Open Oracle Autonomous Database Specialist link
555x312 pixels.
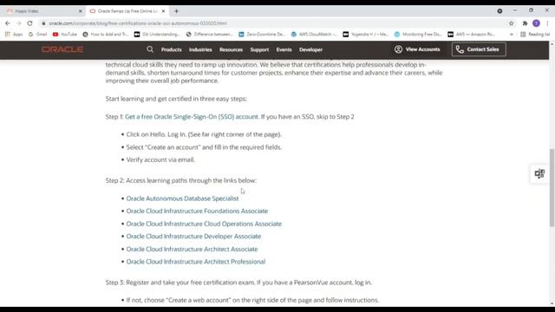coord(182,198)
